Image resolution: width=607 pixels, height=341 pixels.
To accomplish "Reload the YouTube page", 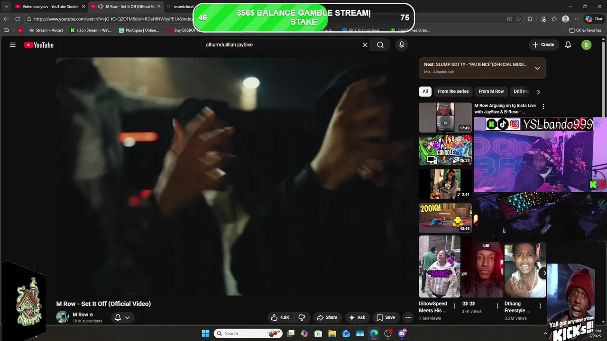I will point(18,19).
